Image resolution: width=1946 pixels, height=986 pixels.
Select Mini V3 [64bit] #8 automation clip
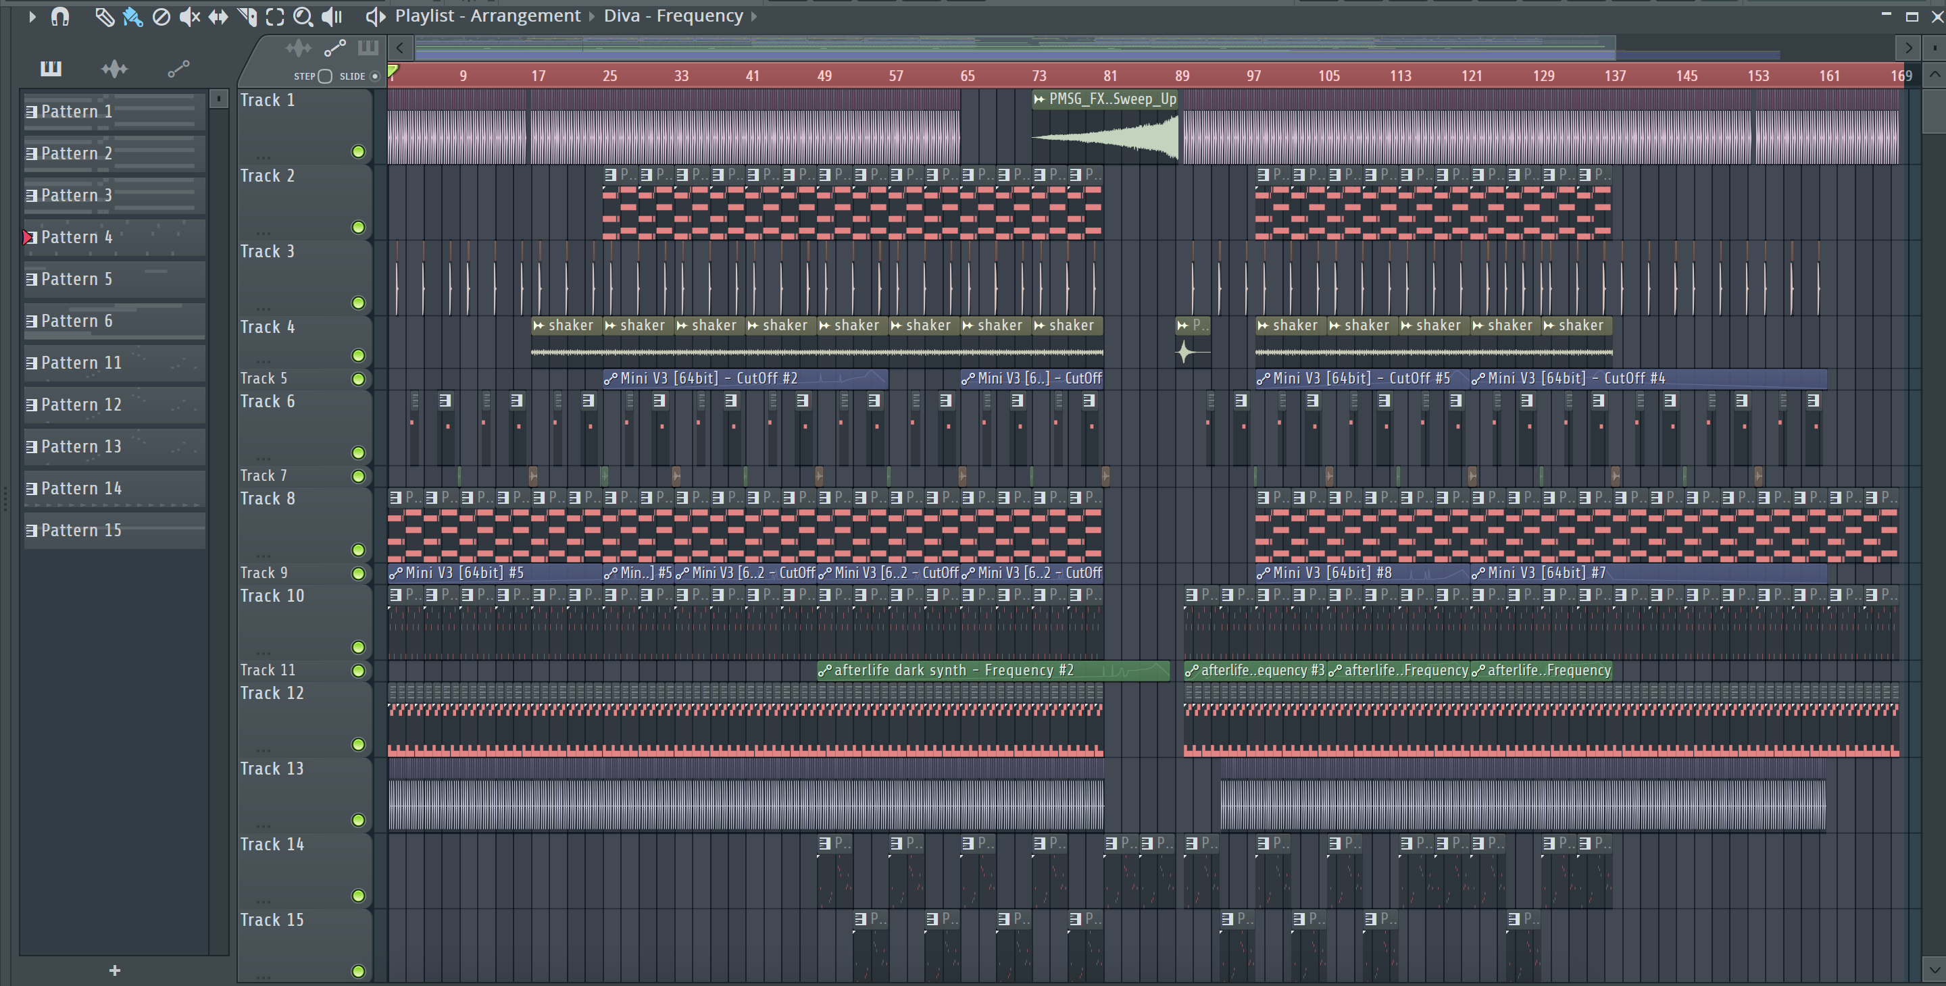(1363, 573)
